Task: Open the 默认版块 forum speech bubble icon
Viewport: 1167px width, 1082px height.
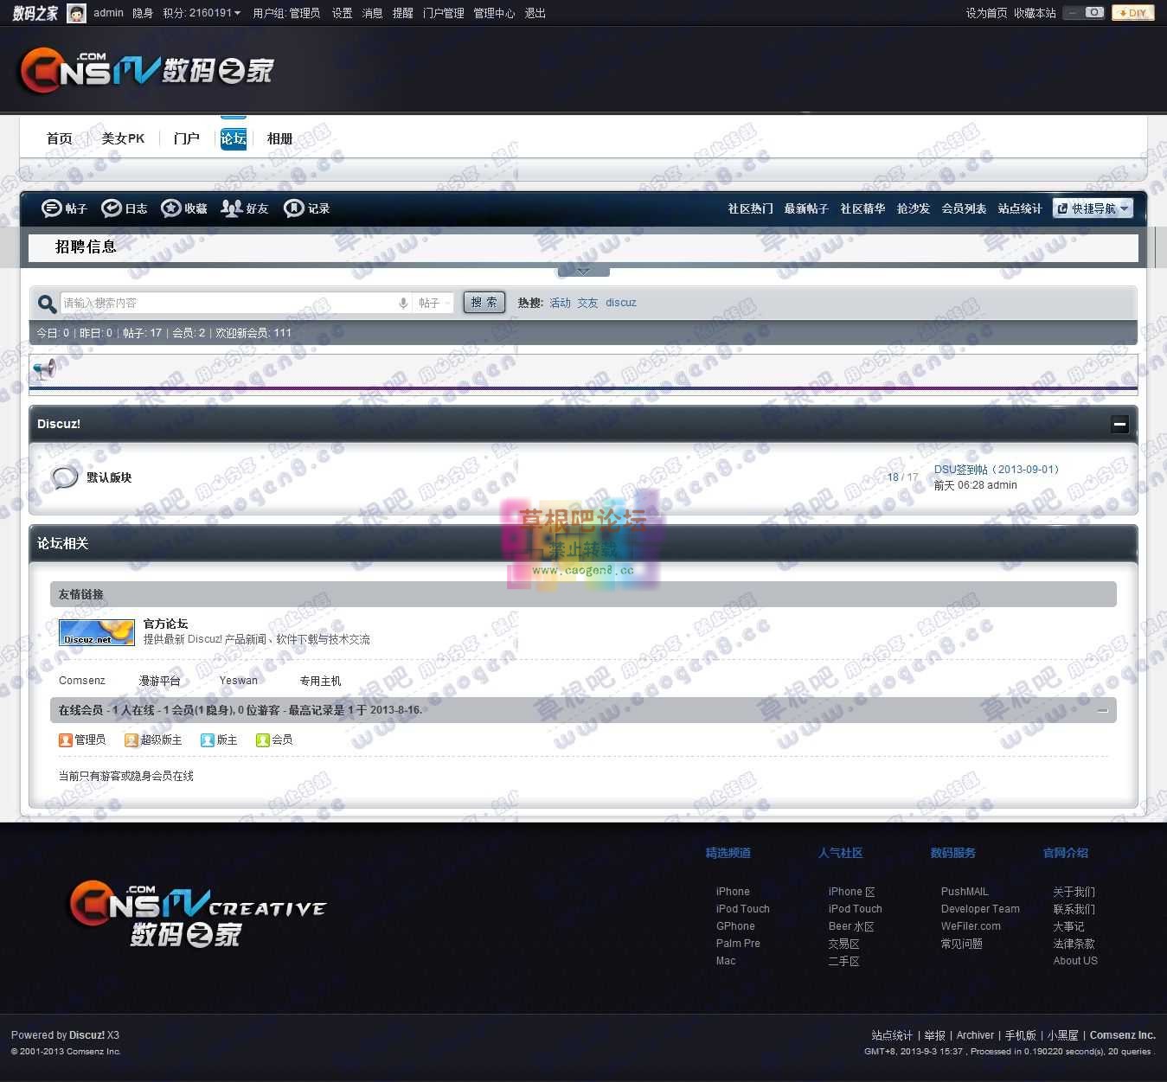Action: [65, 477]
